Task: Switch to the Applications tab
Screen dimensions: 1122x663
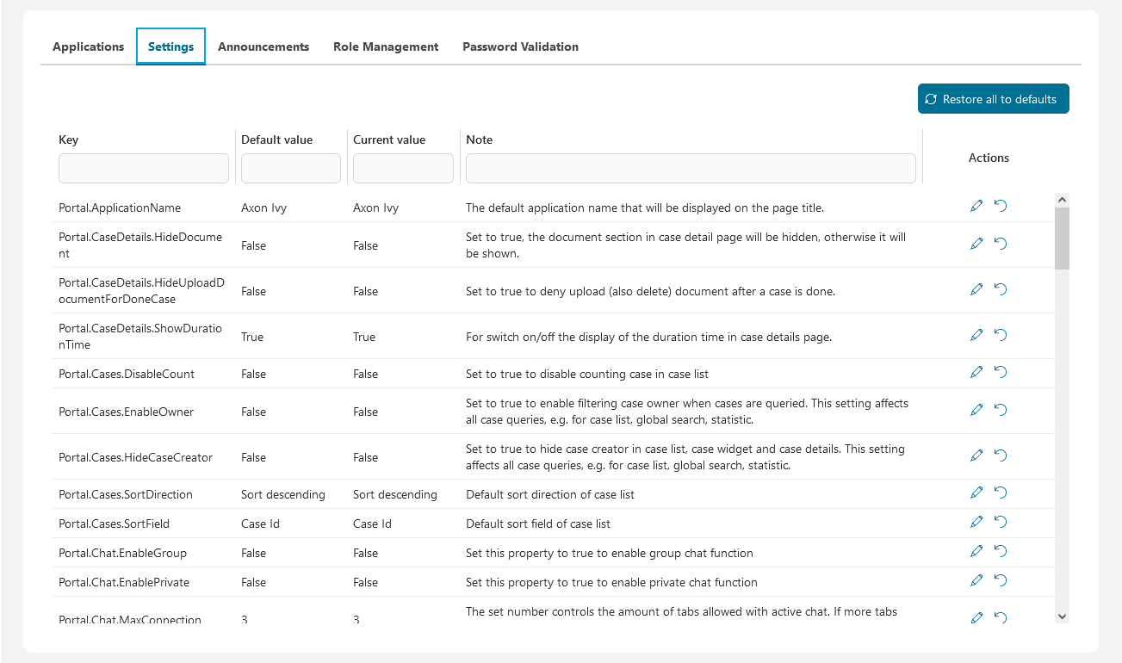Action: pyautogui.click(x=88, y=47)
